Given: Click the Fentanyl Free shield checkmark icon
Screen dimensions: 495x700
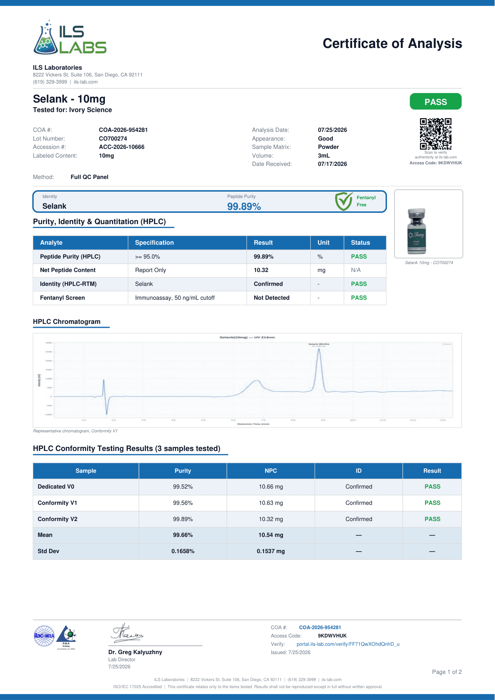Looking at the screenshot, I should click(x=343, y=202).
